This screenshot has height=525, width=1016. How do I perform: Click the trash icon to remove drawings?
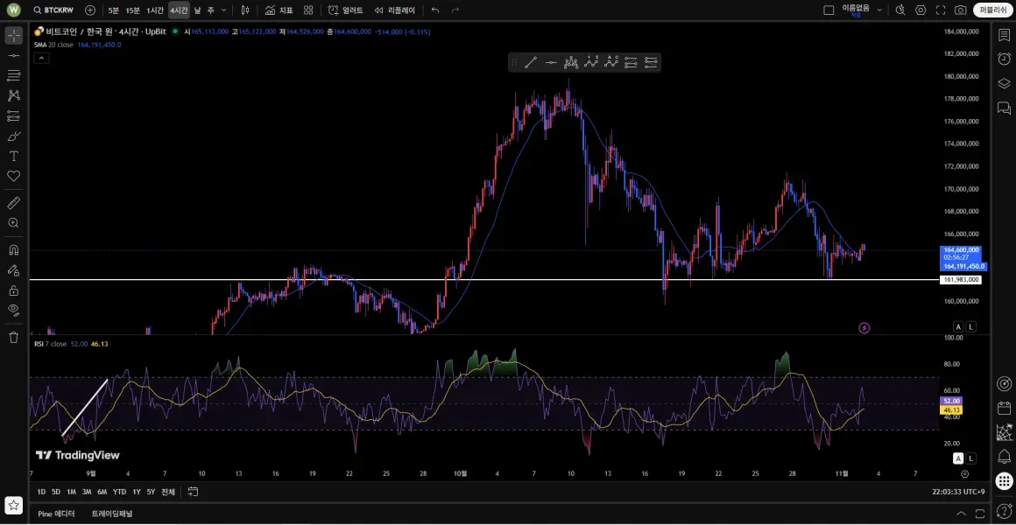pos(13,337)
